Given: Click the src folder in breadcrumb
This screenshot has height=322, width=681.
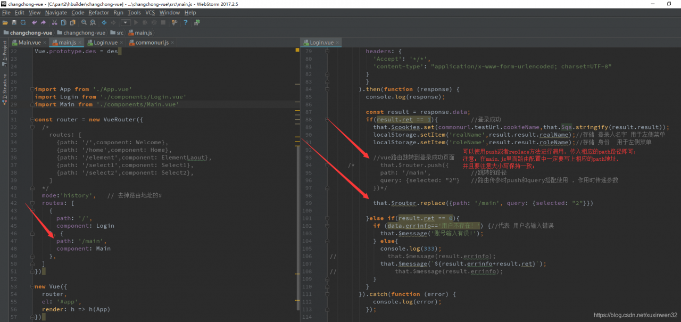Looking at the screenshot, I should pyautogui.click(x=120, y=33).
